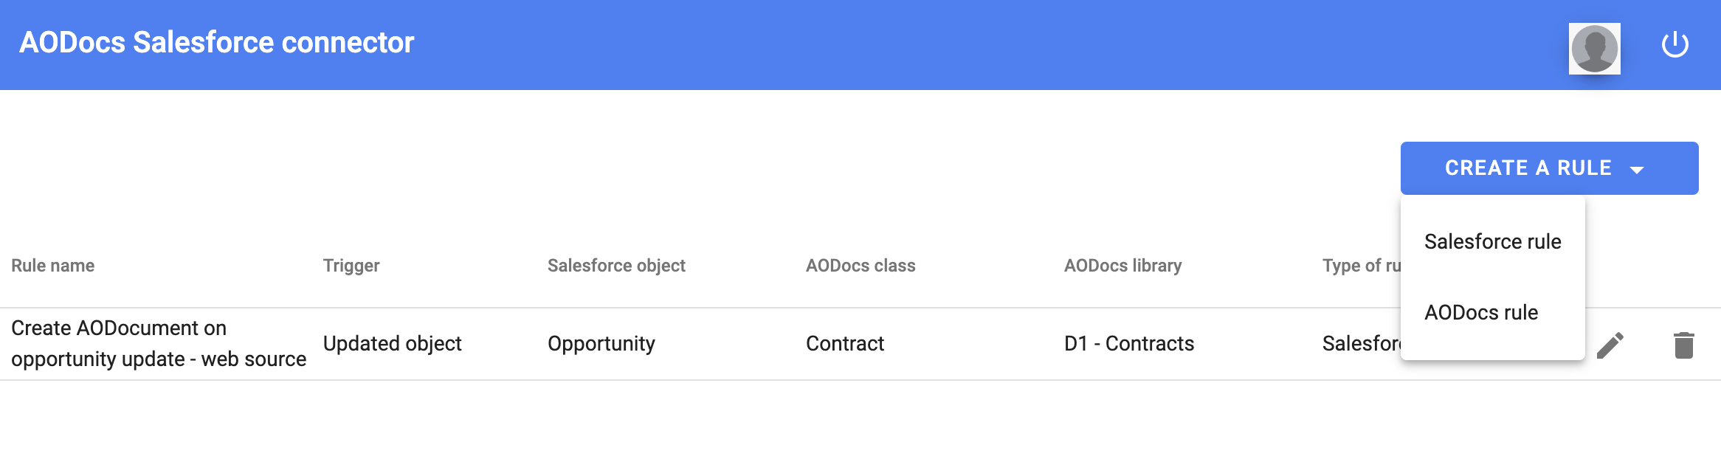Select the Opportunity object cell

[601, 343]
